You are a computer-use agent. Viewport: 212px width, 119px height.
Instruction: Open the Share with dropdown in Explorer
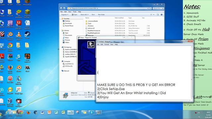[x=84, y=15]
